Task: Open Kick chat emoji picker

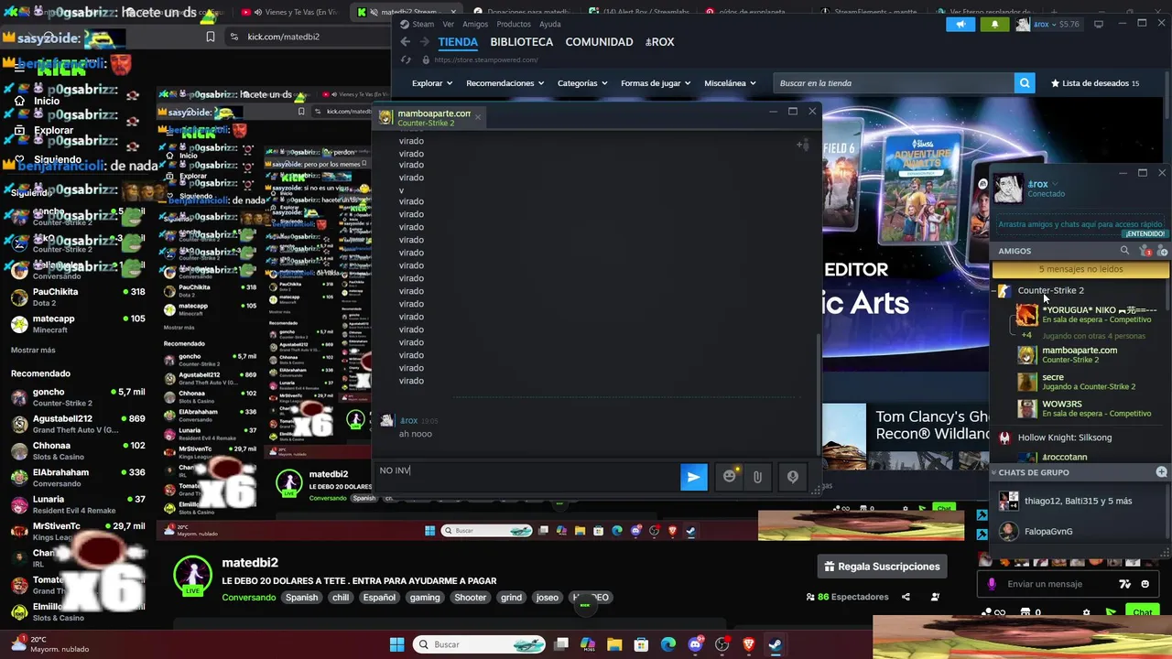Action: 1145,584
